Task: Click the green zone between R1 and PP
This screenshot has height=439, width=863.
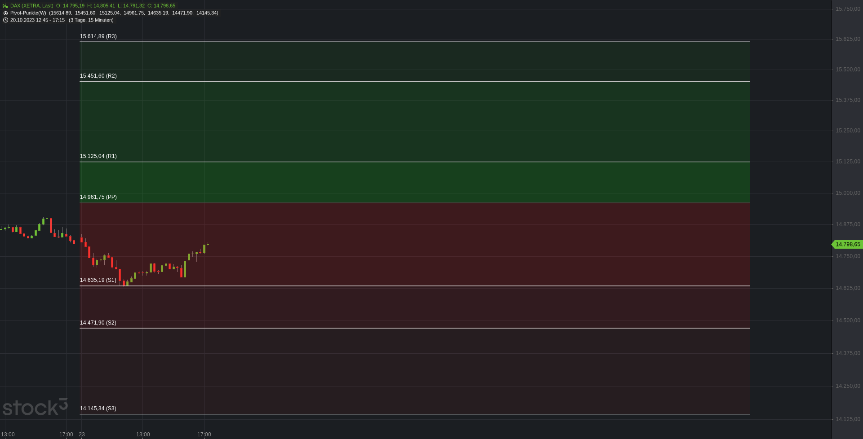Action: [415, 182]
